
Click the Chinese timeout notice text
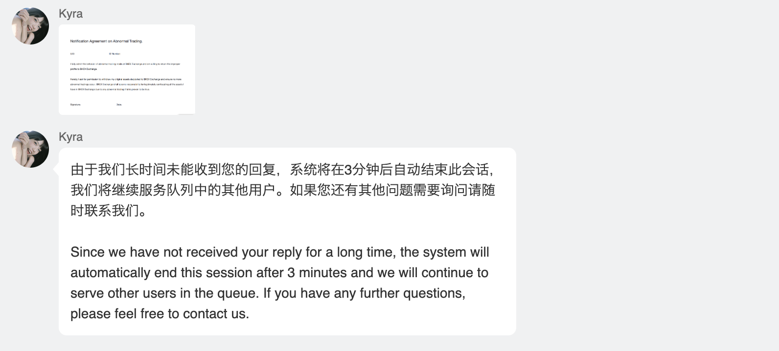284,191
